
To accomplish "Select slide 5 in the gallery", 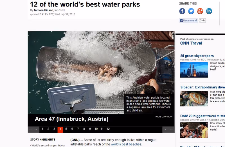I will [66, 129].
